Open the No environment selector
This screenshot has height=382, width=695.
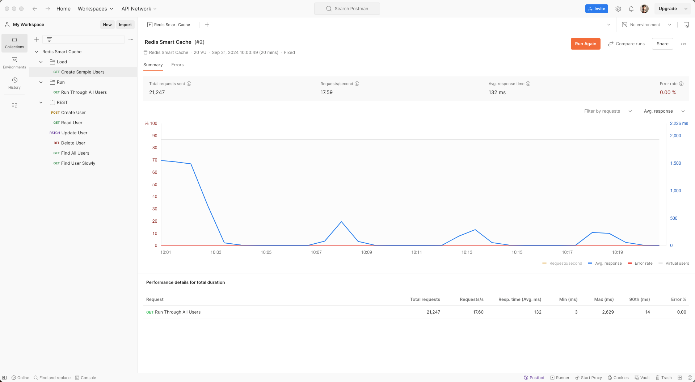(647, 25)
